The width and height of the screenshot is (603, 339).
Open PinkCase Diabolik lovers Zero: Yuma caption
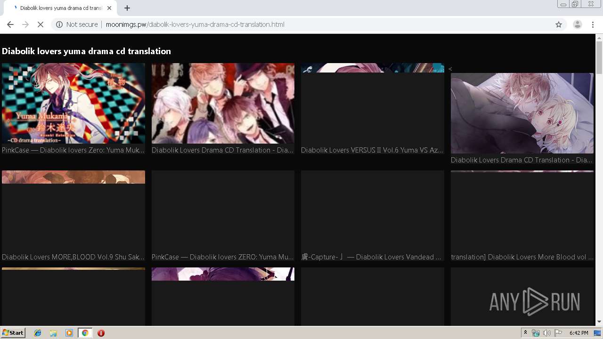[73, 150]
